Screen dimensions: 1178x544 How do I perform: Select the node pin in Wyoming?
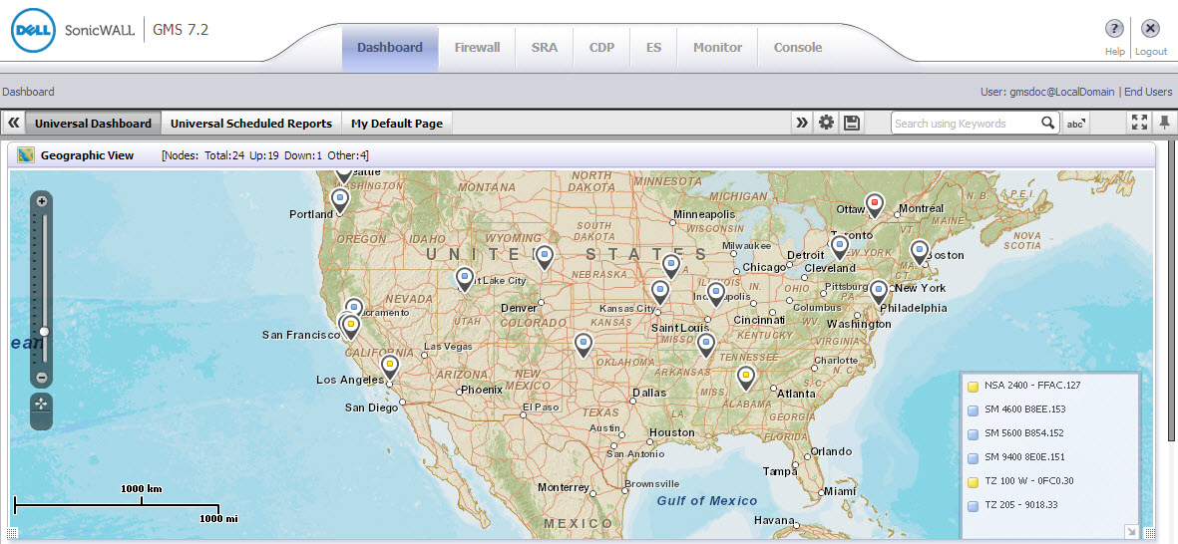click(x=545, y=257)
